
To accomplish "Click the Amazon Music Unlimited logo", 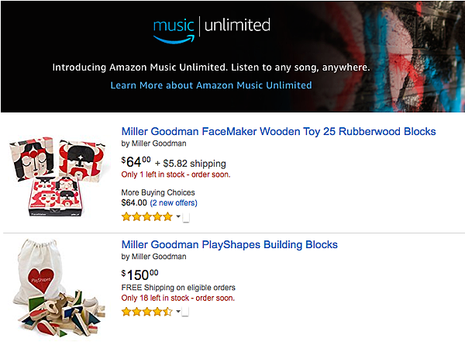I will (x=212, y=30).
